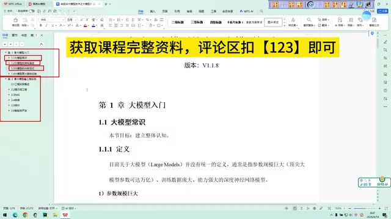Switch to the Home ribbon tab
Viewport: 391px width, 219px height.
141,11
